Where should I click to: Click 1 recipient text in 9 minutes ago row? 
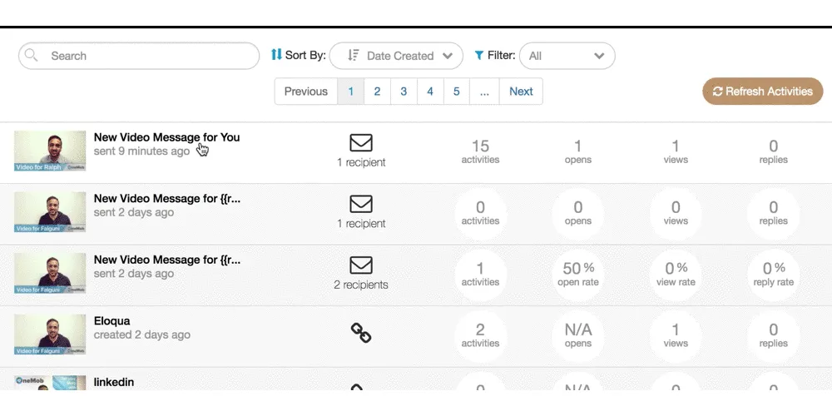click(361, 162)
